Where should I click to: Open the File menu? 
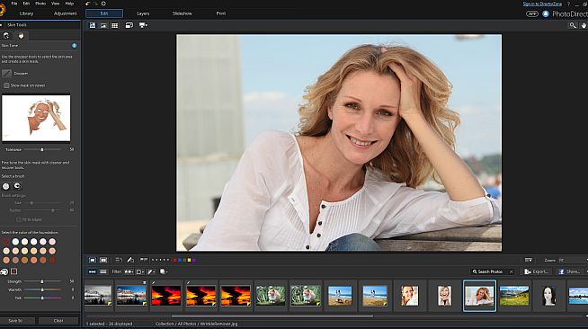click(14, 4)
